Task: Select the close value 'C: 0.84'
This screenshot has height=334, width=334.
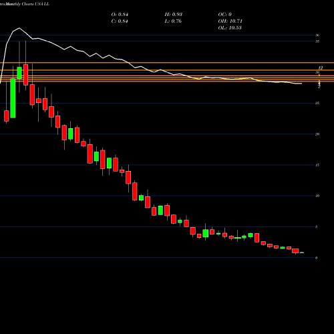Action: tap(120, 21)
